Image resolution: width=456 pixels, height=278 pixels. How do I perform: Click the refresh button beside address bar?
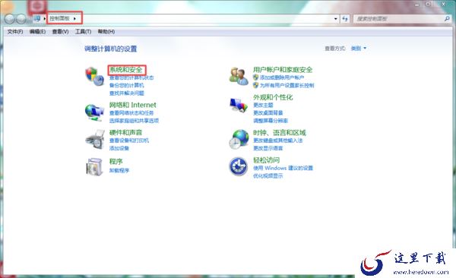tap(345, 19)
